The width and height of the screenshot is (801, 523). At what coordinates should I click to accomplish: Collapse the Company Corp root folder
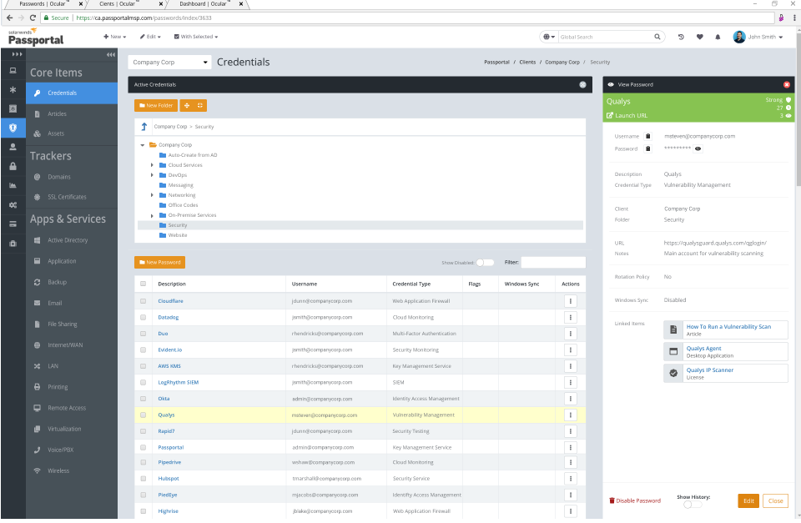[143, 145]
